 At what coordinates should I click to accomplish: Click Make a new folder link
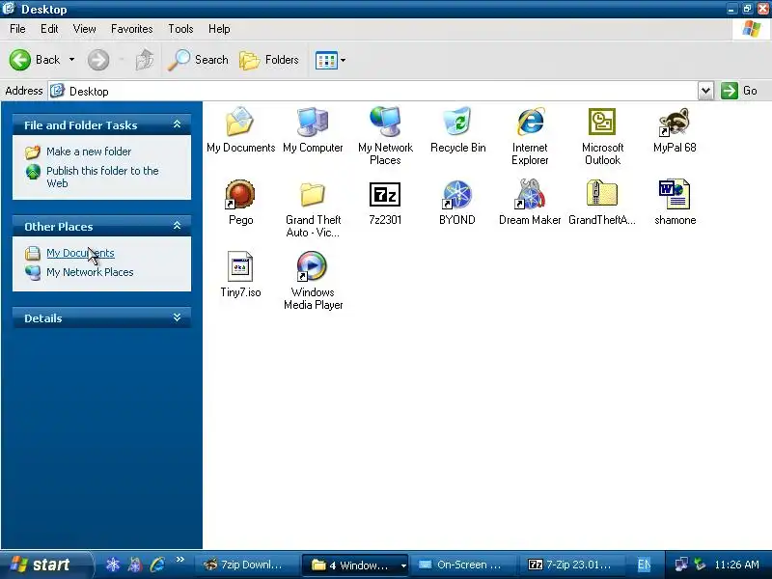pos(89,152)
